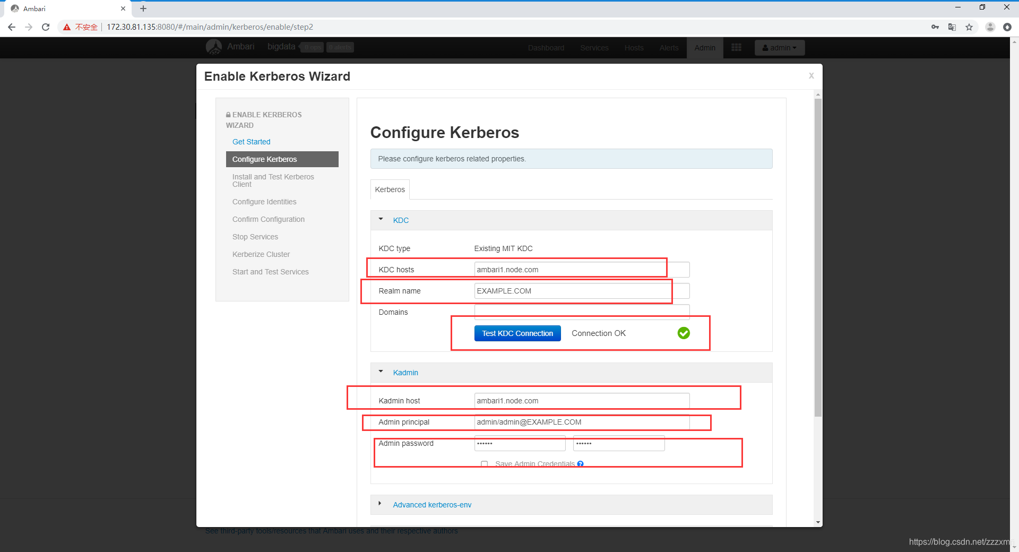This screenshot has width=1019, height=552.
Task: Click the wizard scrollbar down arrow
Action: 818,522
